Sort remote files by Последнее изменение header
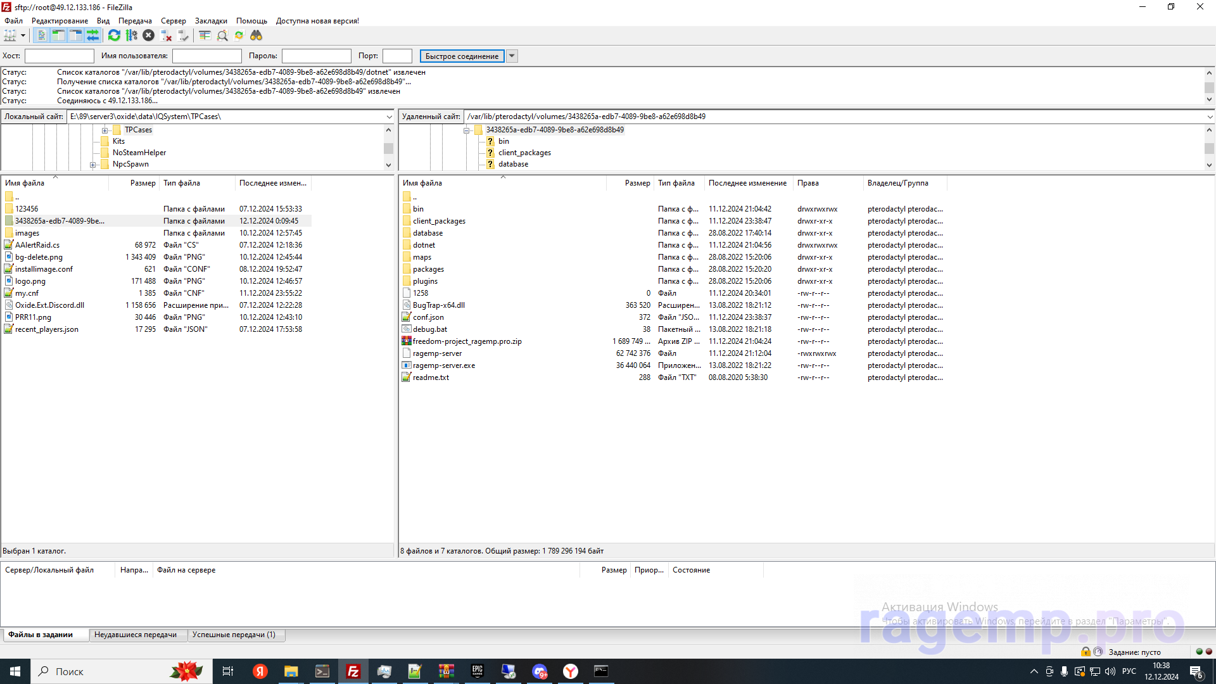 [749, 183]
